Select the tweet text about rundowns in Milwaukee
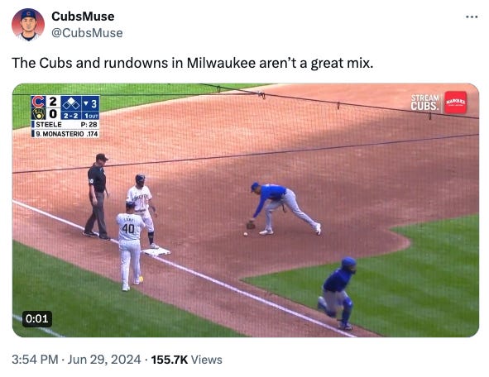This screenshot has width=489, height=377. 193,63
